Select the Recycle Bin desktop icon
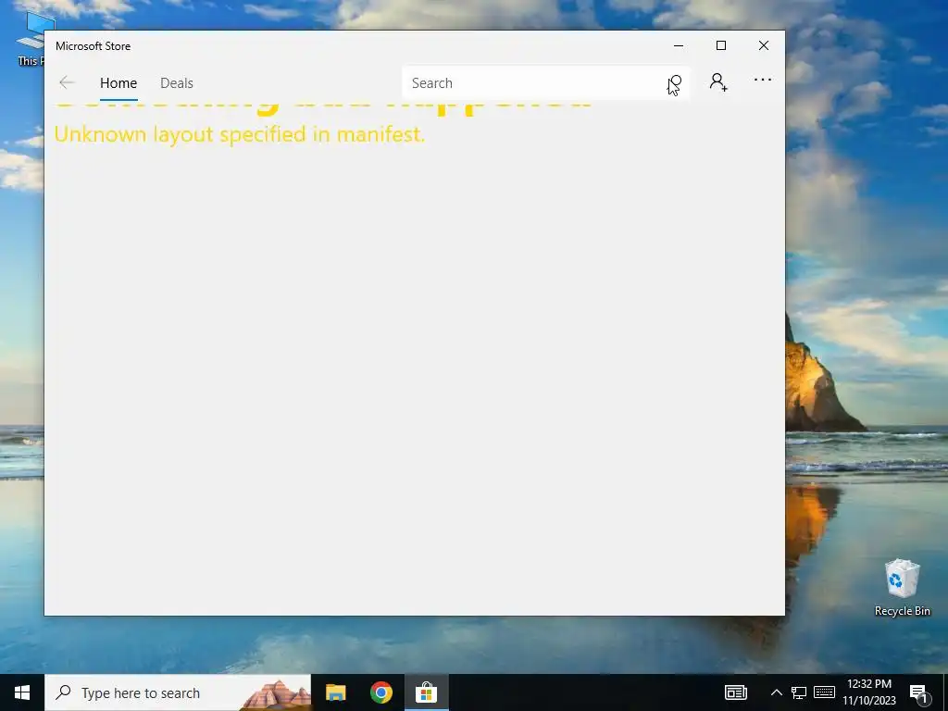Screen dimensions: 948x711 click(902, 588)
